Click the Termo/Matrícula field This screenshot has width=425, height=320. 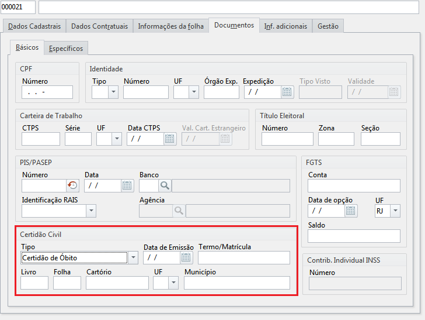[244, 257]
